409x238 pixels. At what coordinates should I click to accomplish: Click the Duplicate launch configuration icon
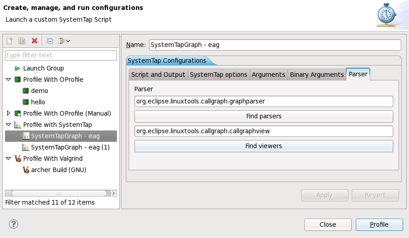22,41
